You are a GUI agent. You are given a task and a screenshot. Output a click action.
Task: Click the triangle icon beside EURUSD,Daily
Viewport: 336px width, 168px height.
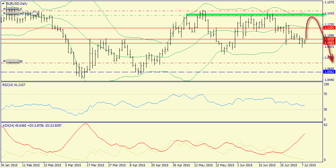click(x=3, y=3)
